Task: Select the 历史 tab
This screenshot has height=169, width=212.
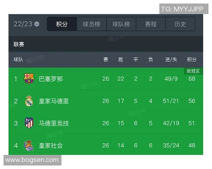Action: pyautogui.click(x=180, y=24)
